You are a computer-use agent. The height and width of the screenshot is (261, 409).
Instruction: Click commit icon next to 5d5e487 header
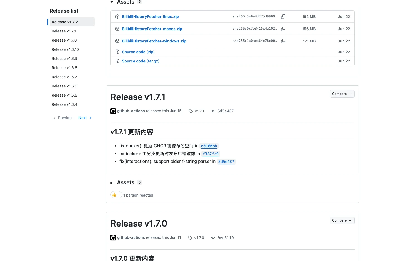[x=213, y=111]
